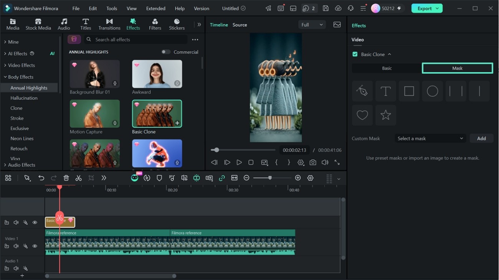Select the Motion Capture effect thumbnail
Screen dimensions: 499x280
coord(95,114)
